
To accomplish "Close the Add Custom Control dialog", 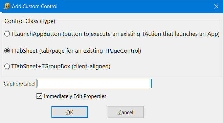I will click(x=216, y=6).
